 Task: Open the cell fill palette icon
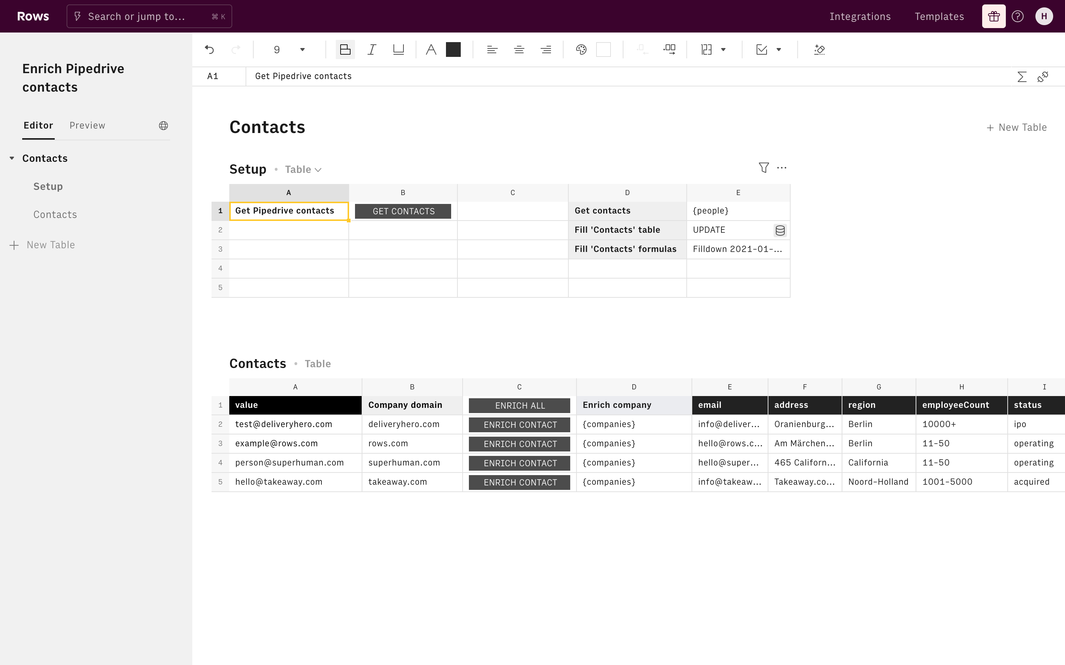point(581,50)
